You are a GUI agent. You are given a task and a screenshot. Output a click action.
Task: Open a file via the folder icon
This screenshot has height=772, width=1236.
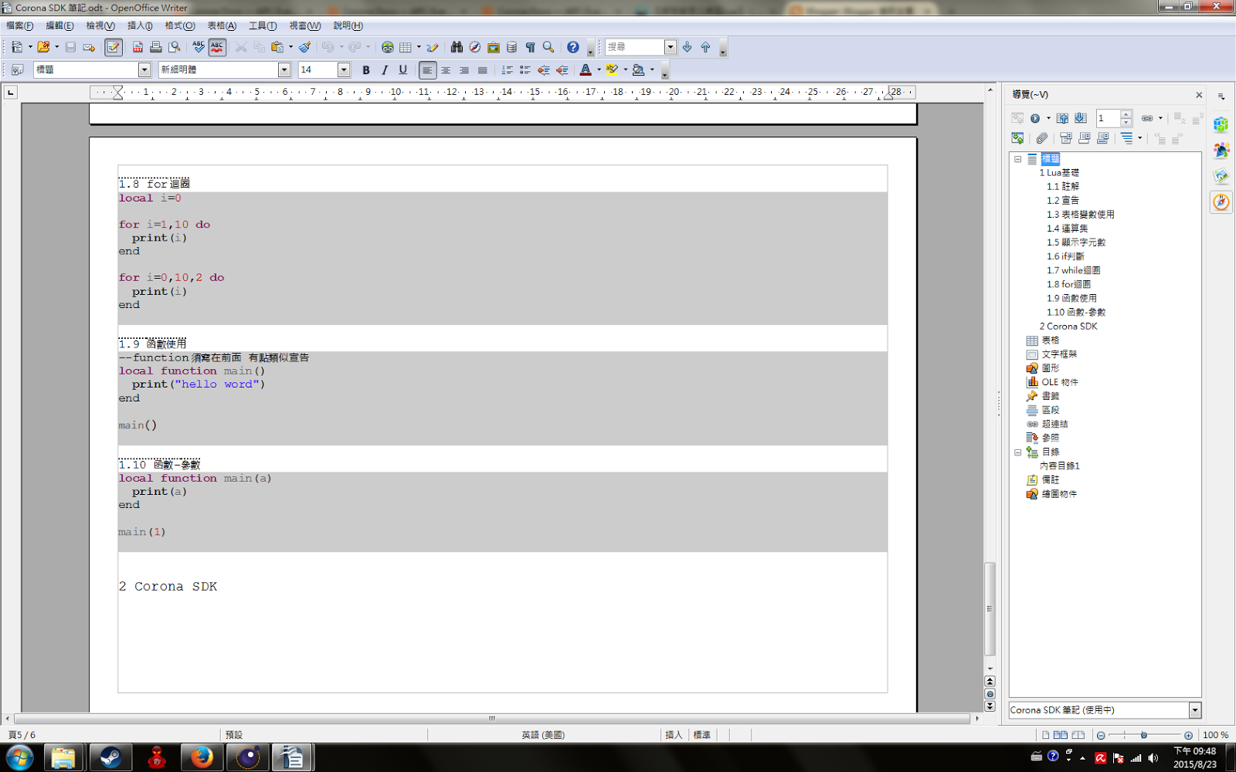click(x=43, y=47)
